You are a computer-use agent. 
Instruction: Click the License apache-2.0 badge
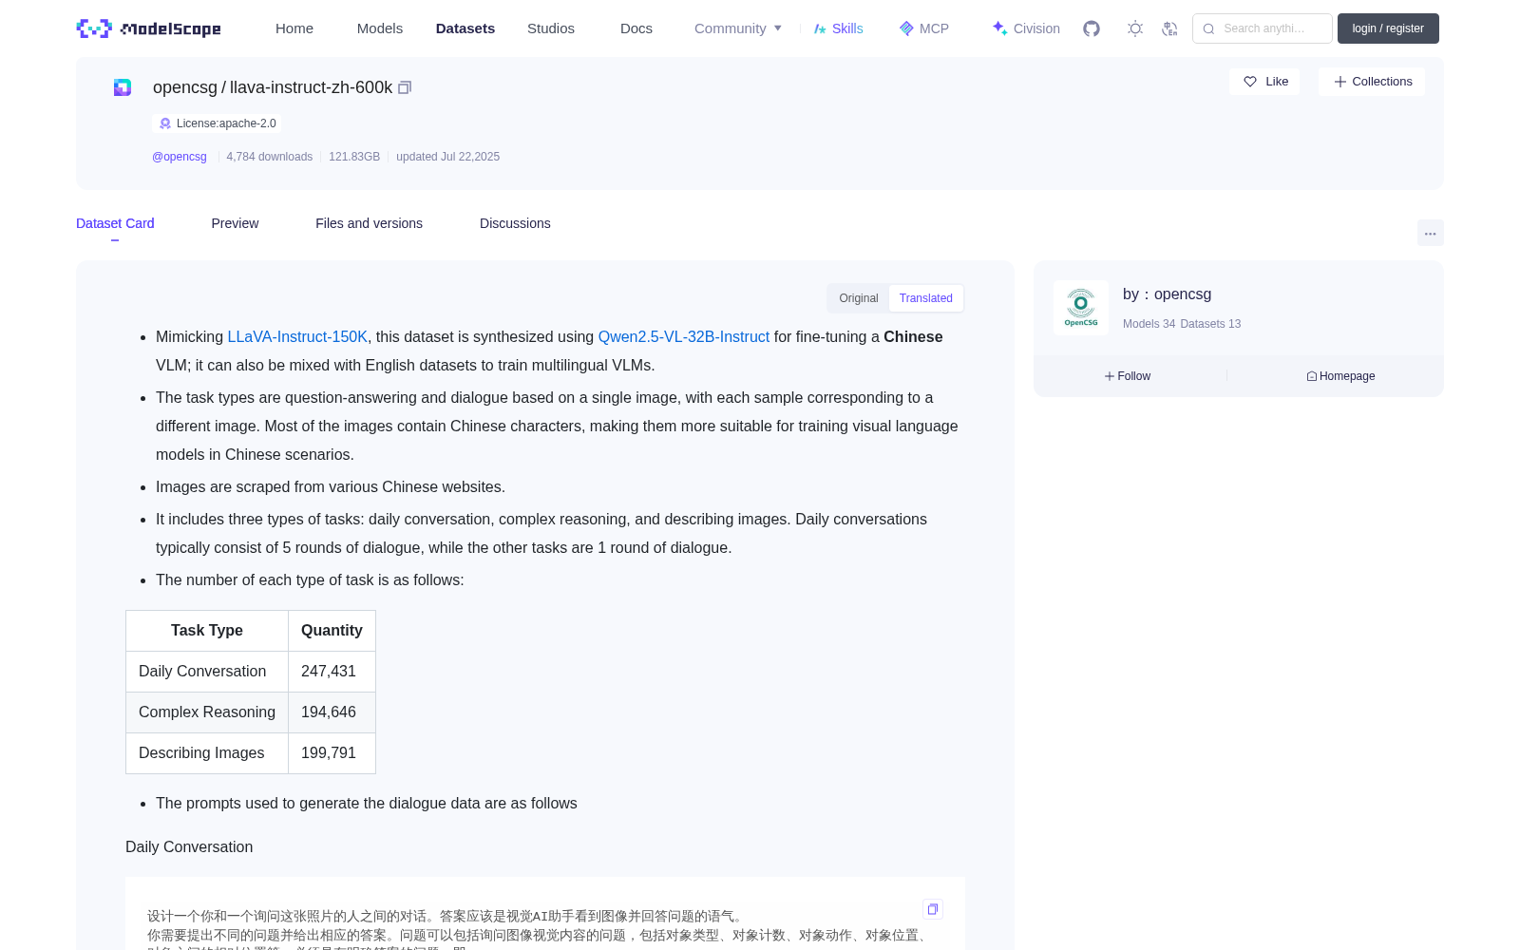217,123
